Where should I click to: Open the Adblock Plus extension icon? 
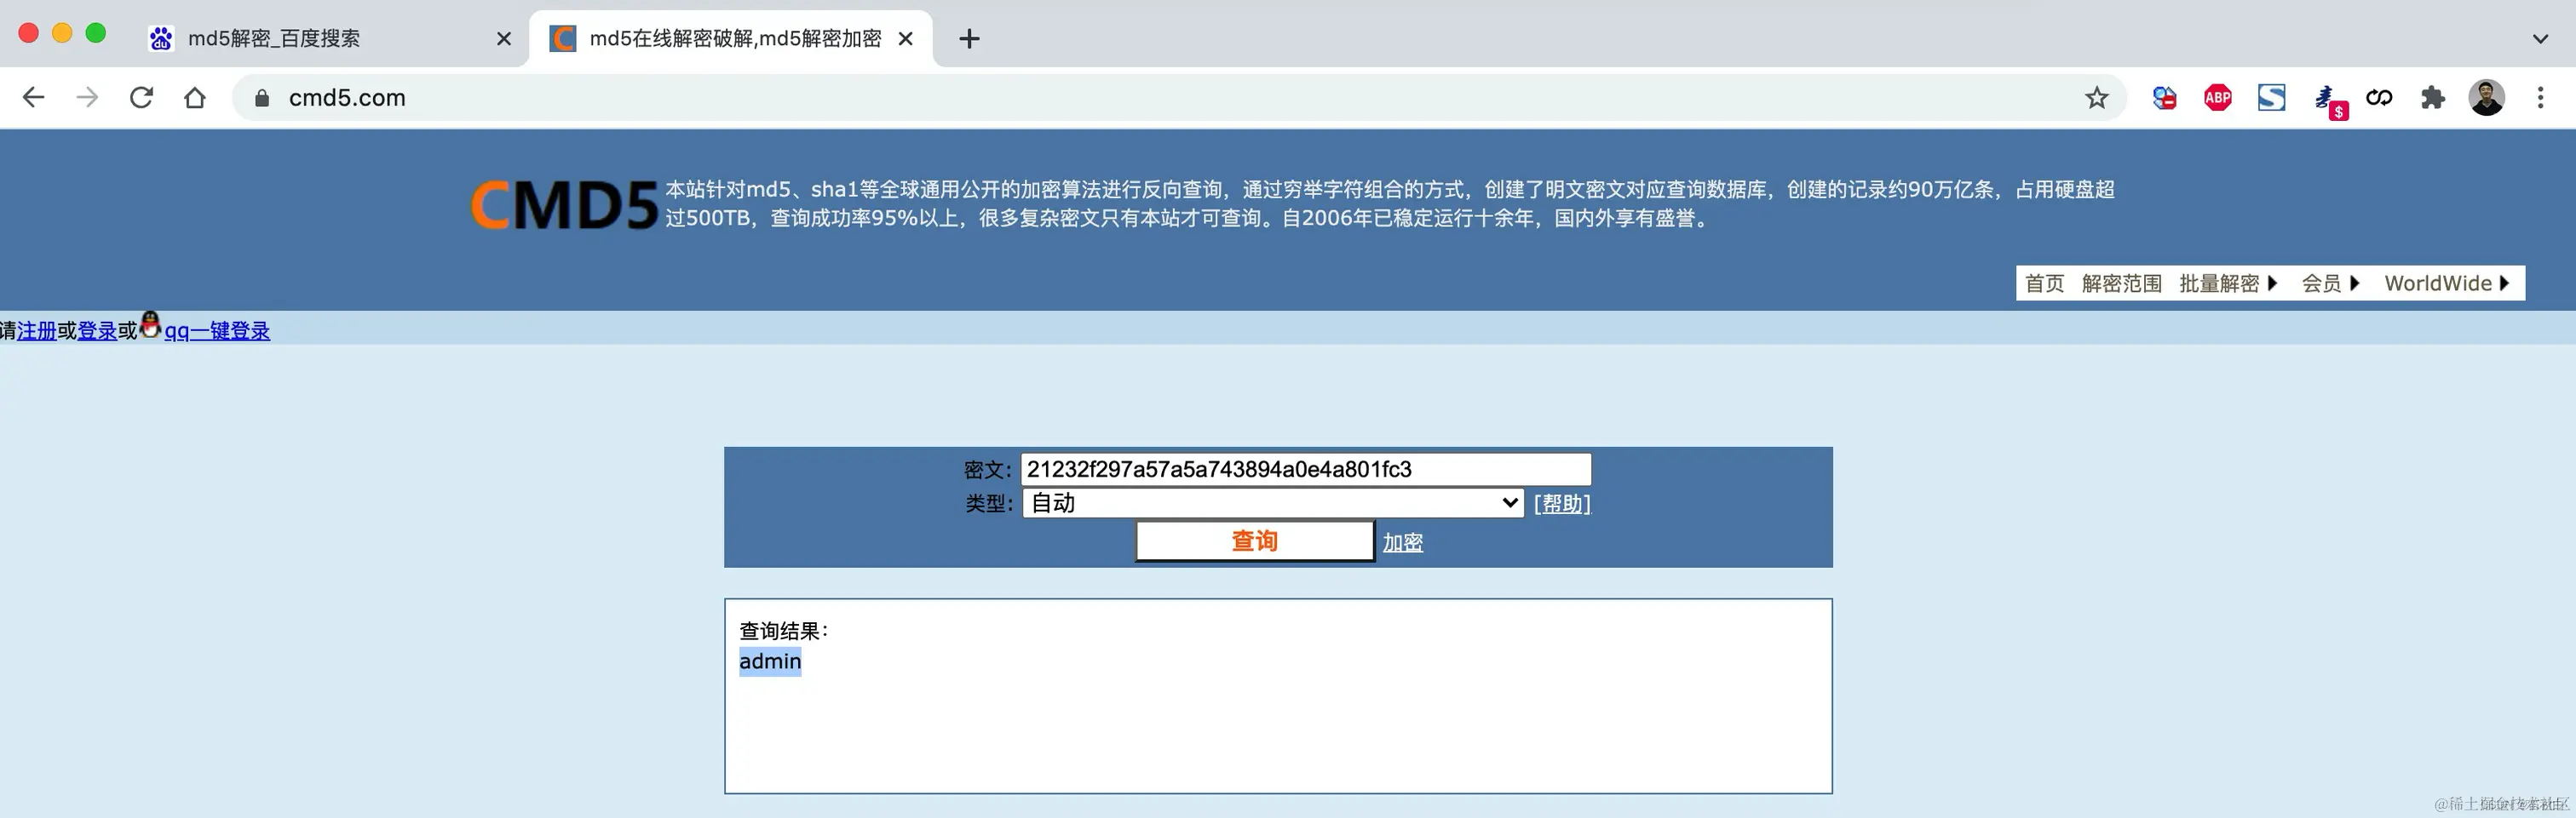pos(2217,97)
